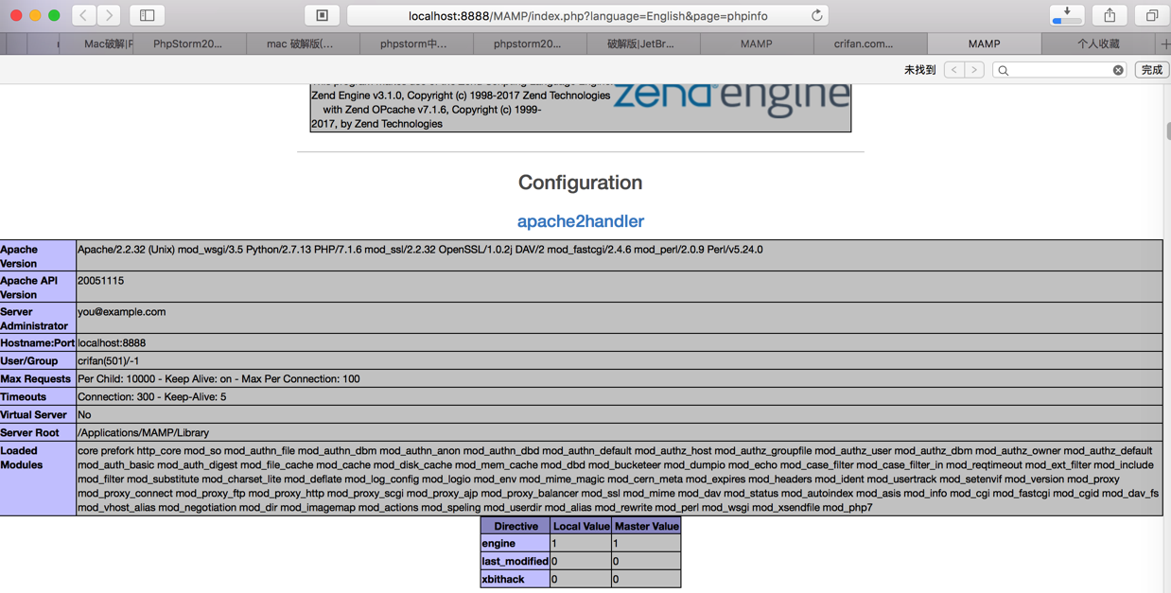Jump to next find match
Image resolution: width=1171 pixels, height=593 pixels.
974,70
